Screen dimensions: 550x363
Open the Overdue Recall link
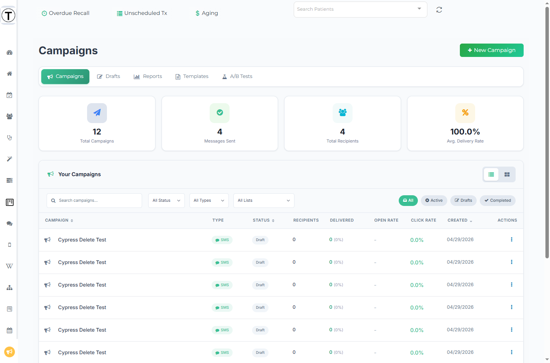tap(66, 13)
